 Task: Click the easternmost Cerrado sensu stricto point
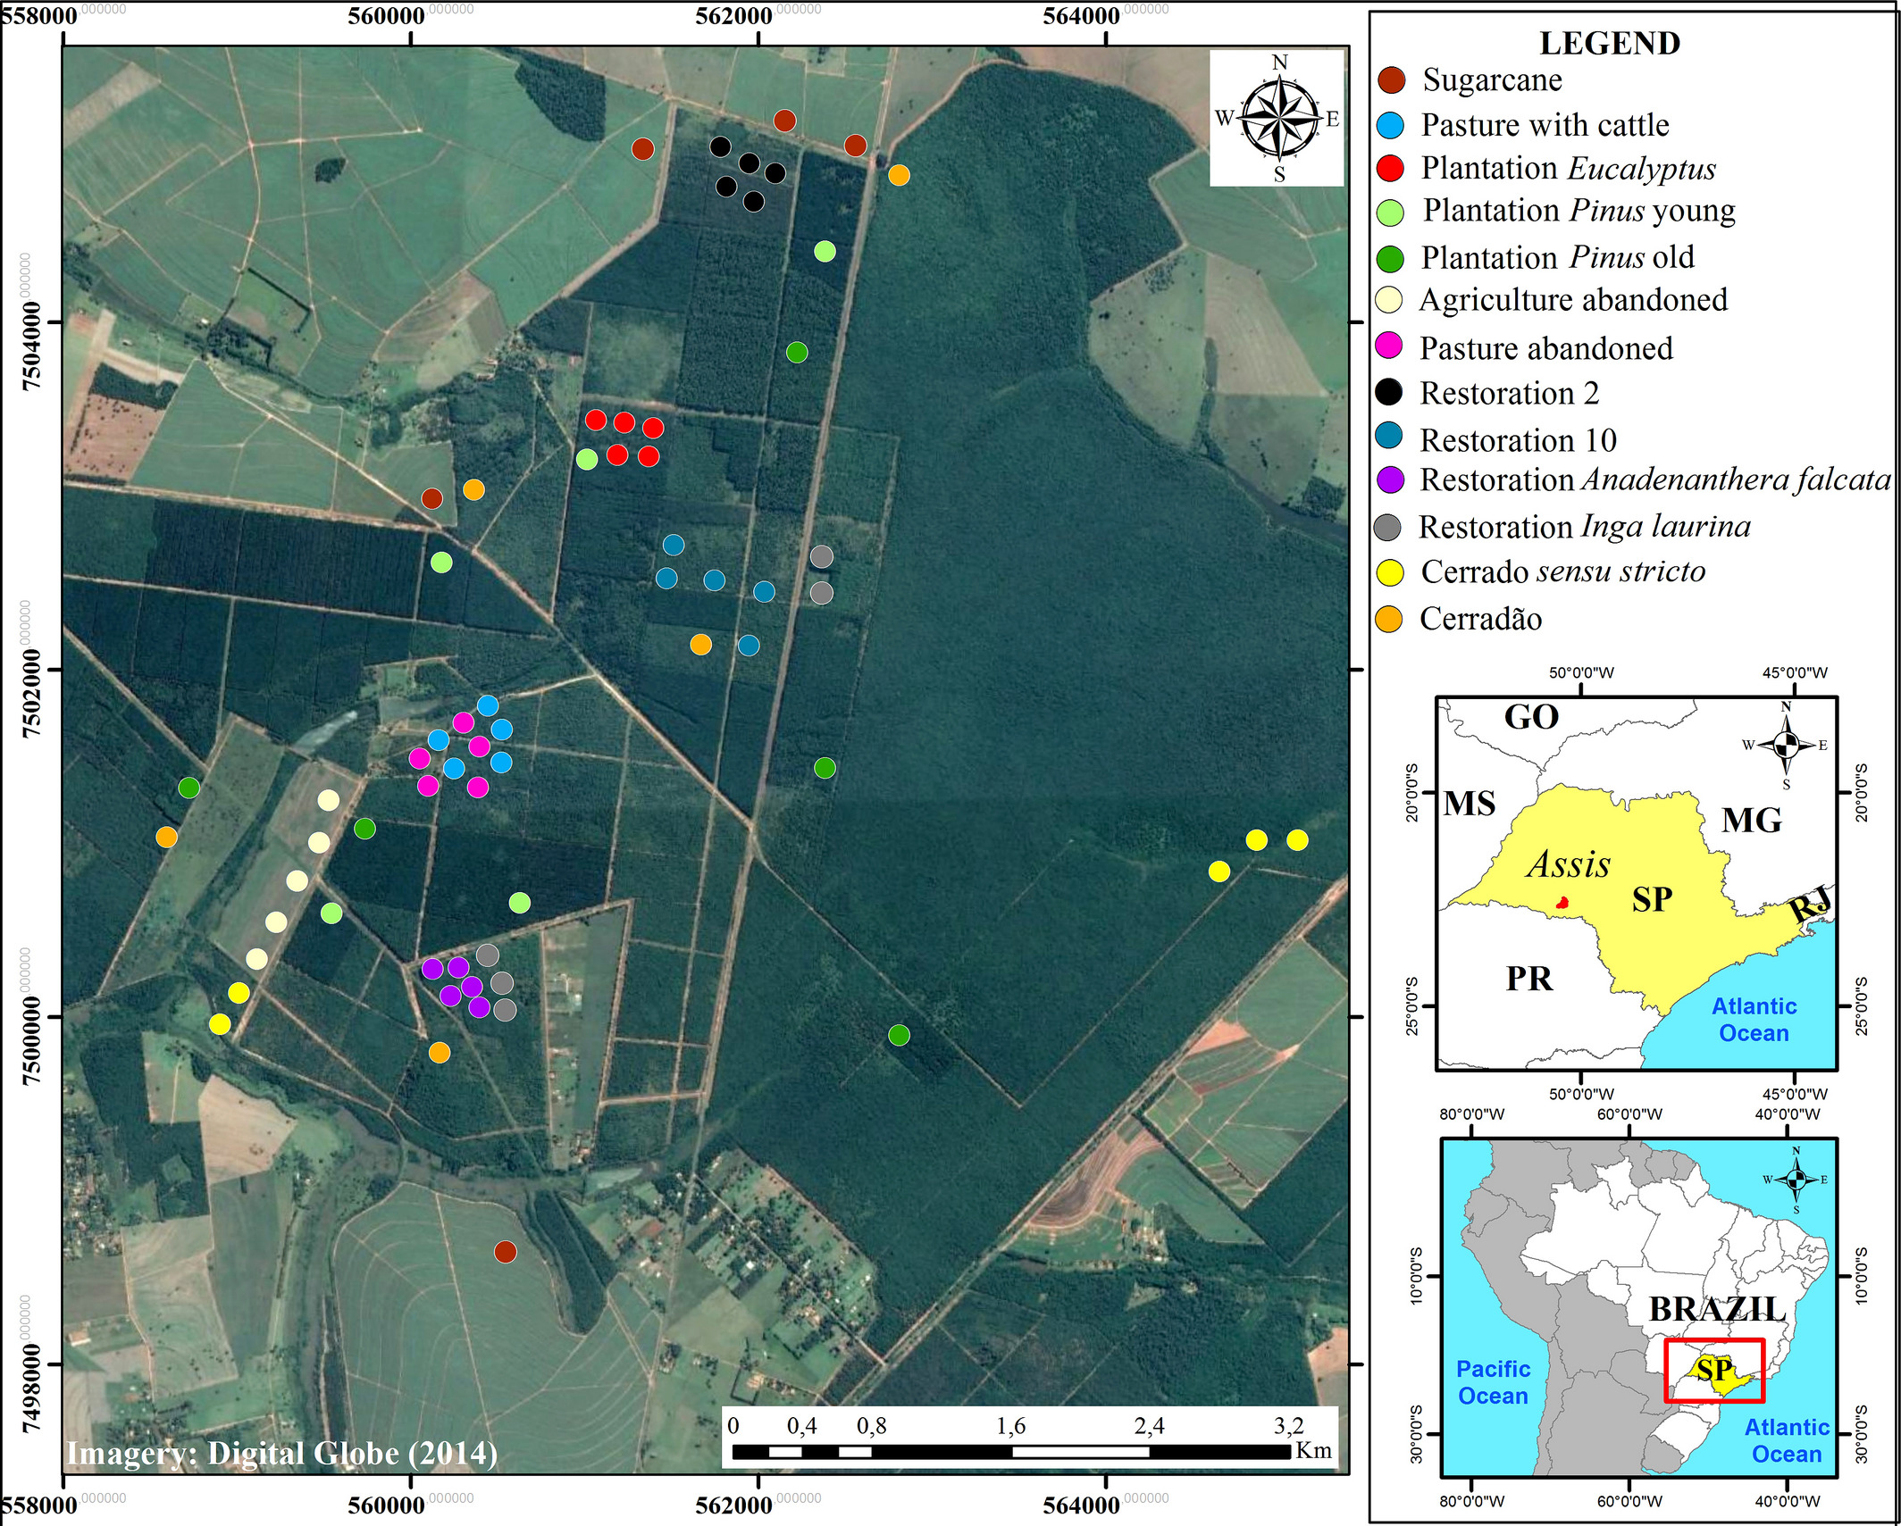pos(1298,840)
